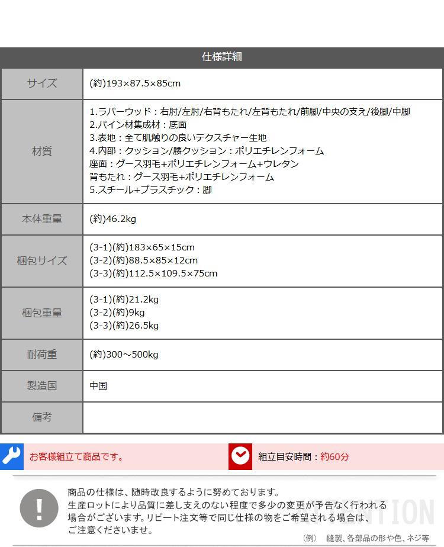Select the 梱包重量 row label

point(42,313)
